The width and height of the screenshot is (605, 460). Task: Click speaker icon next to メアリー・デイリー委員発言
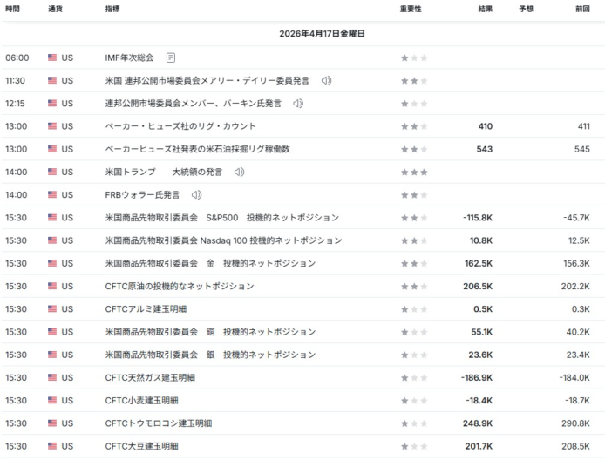point(326,80)
